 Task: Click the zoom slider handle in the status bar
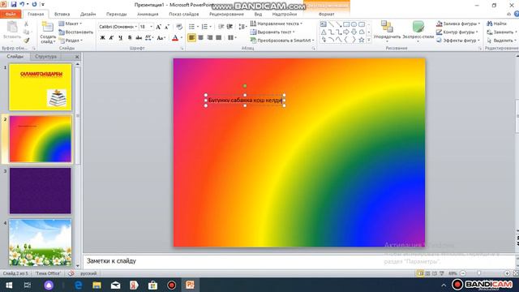click(x=479, y=273)
